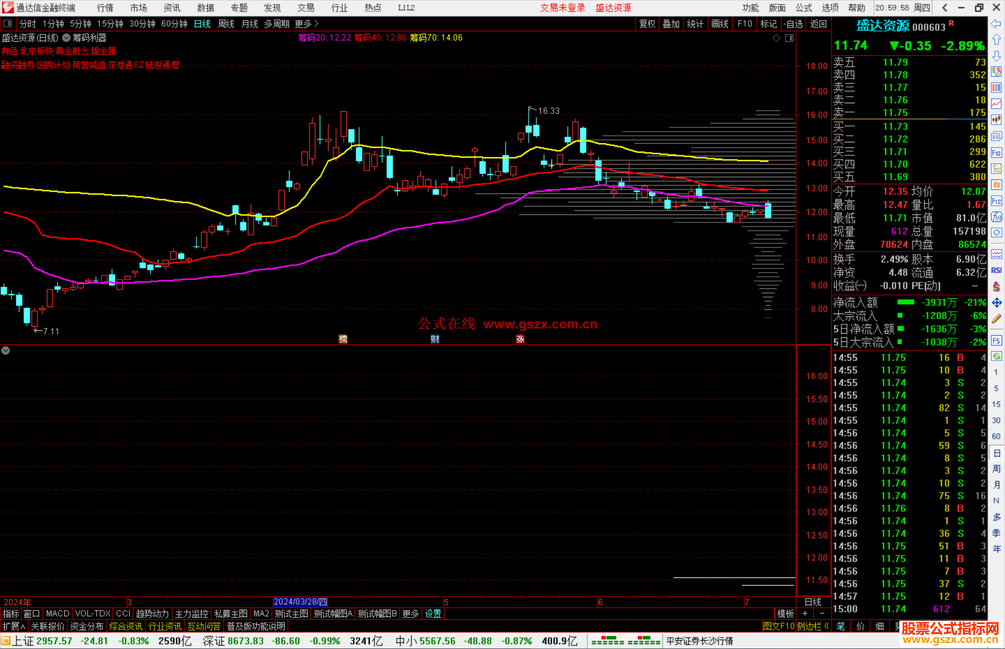This screenshot has height=649, width=1005.
Task: Click the RSI indicator sidebar icon
Action: [x=996, y=270]
